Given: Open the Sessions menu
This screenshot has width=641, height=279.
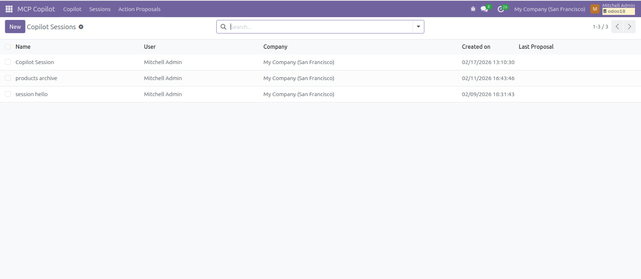Looking at the screenshot, I should [100, 9].
